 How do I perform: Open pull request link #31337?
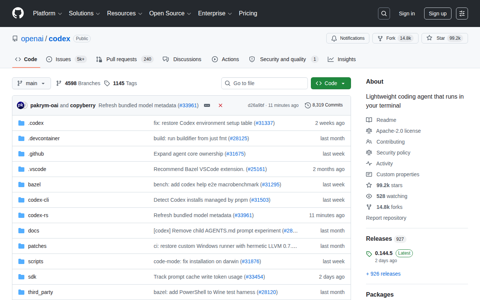tap(264, 123)
